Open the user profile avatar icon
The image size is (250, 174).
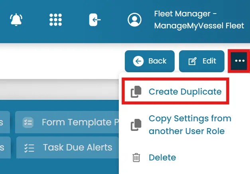(134, 20)
